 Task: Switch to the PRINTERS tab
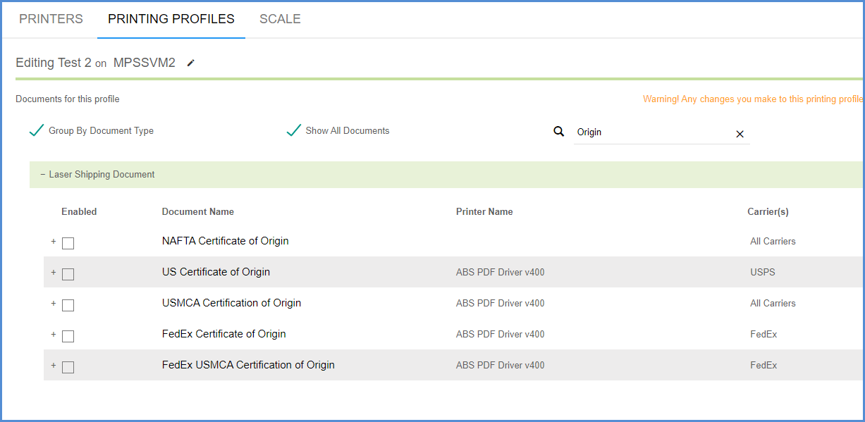(50, 19)
